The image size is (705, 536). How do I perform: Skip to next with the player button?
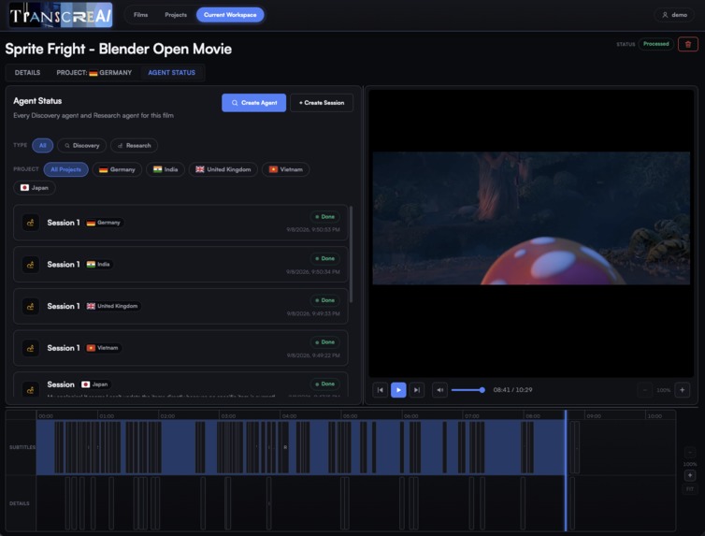tap(417, 390)
